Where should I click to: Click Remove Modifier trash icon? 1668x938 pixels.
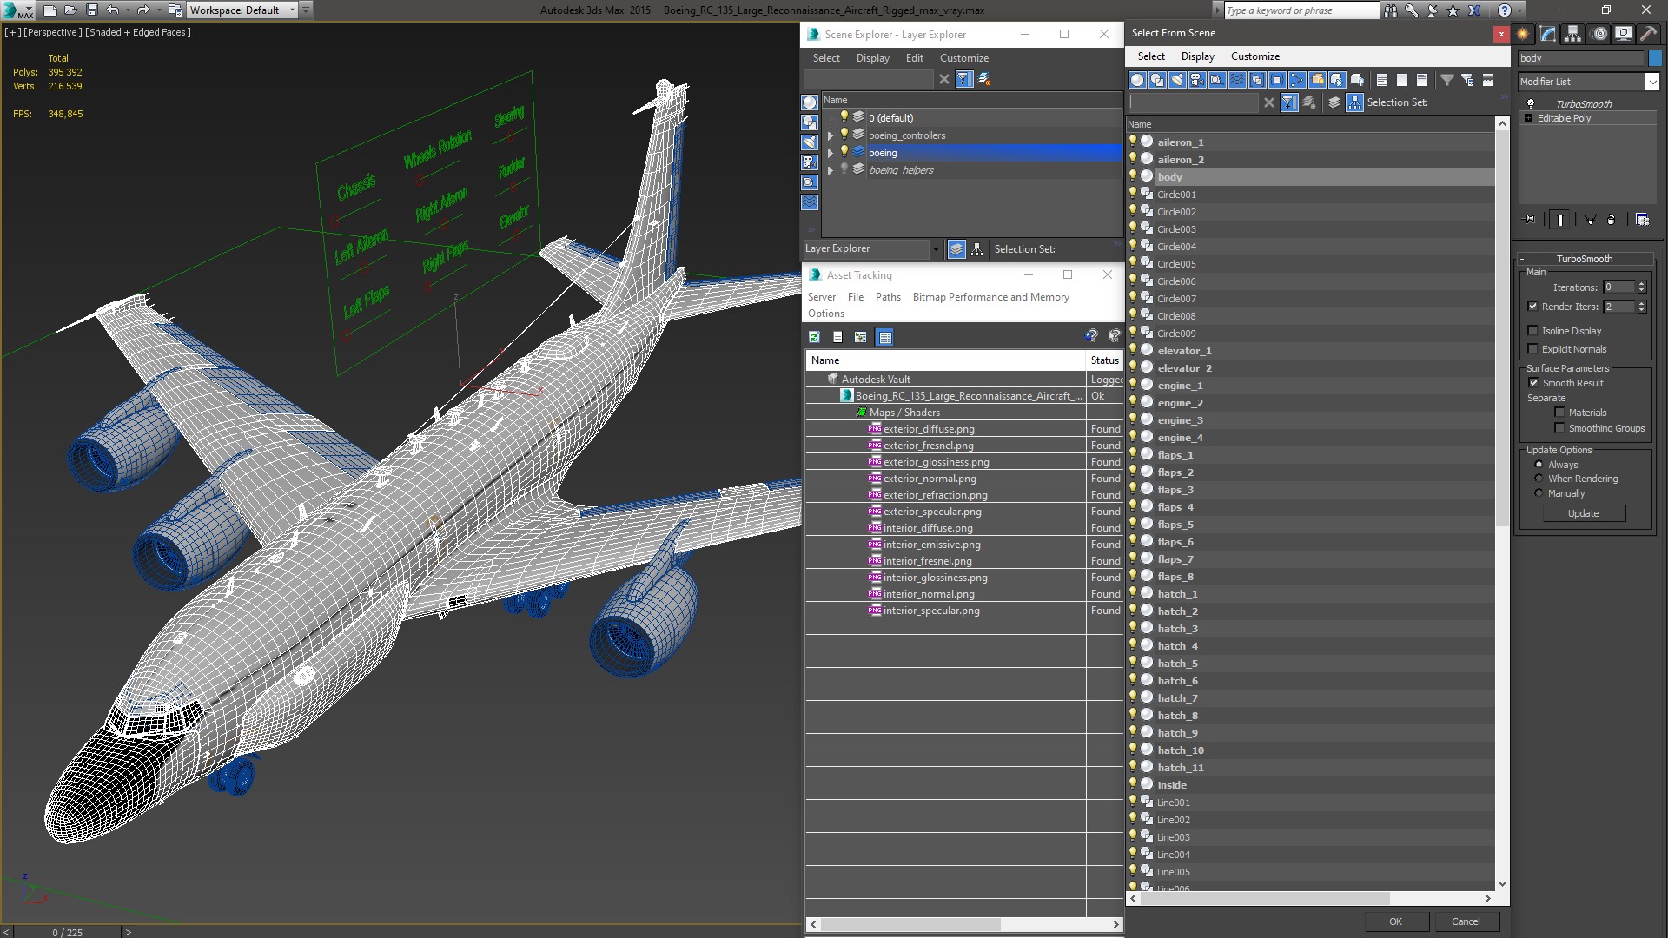(1612, 220)
